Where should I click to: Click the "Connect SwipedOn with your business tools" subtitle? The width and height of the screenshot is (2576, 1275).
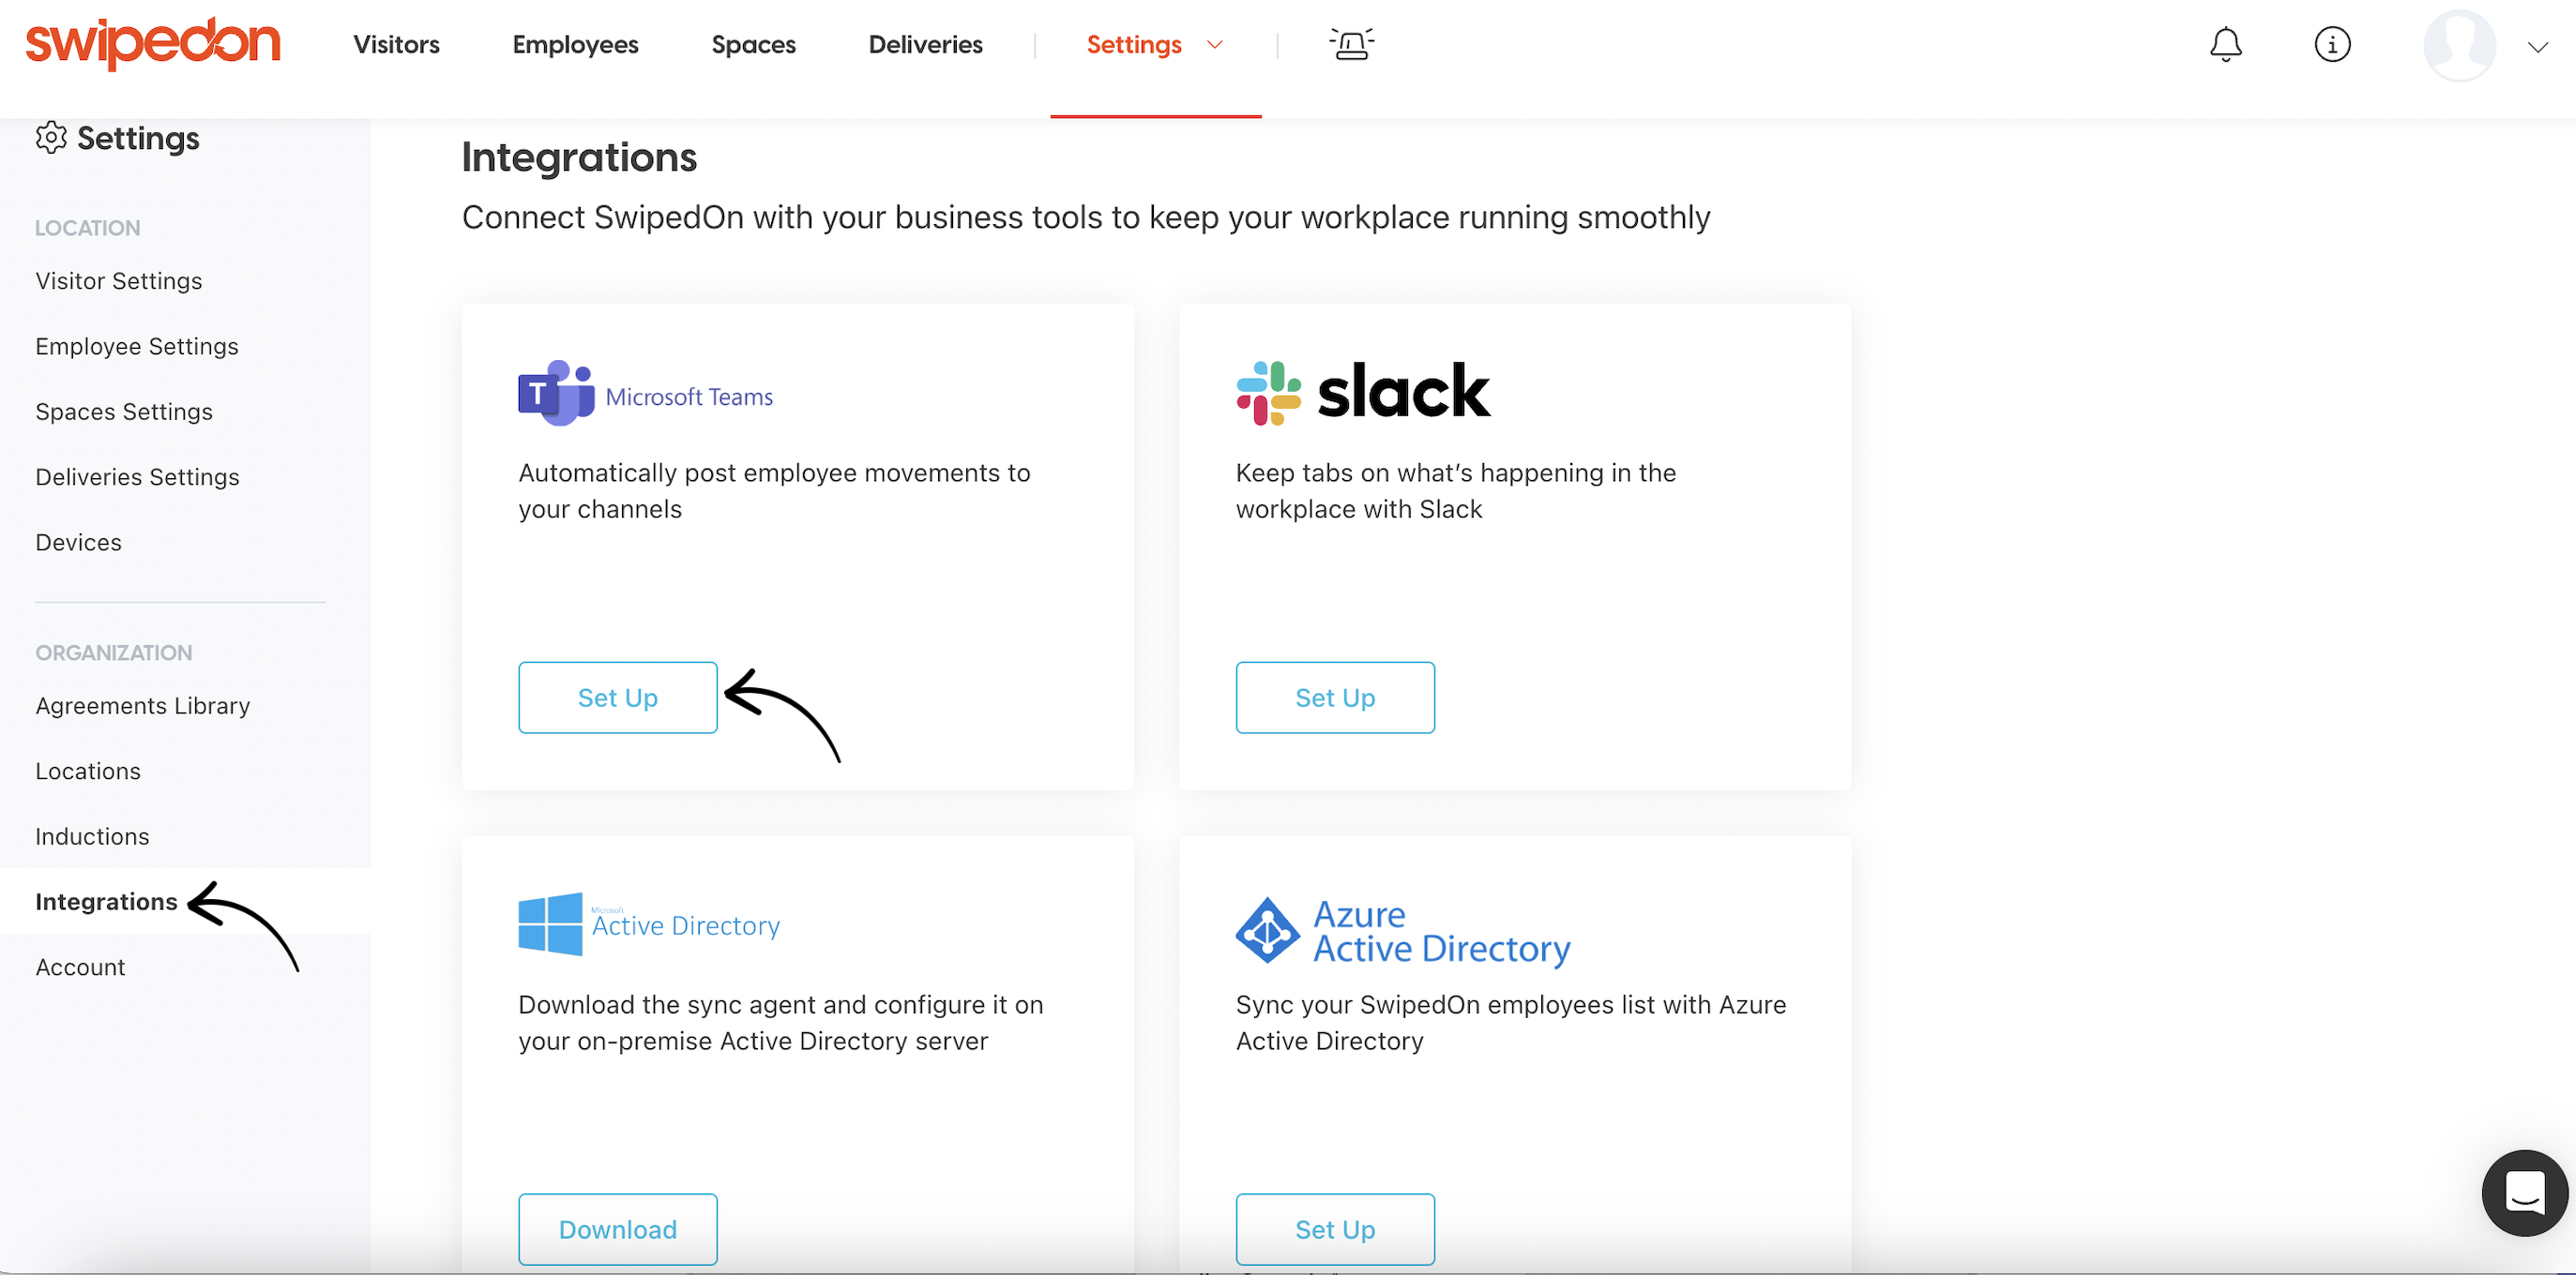point(1085,217)
